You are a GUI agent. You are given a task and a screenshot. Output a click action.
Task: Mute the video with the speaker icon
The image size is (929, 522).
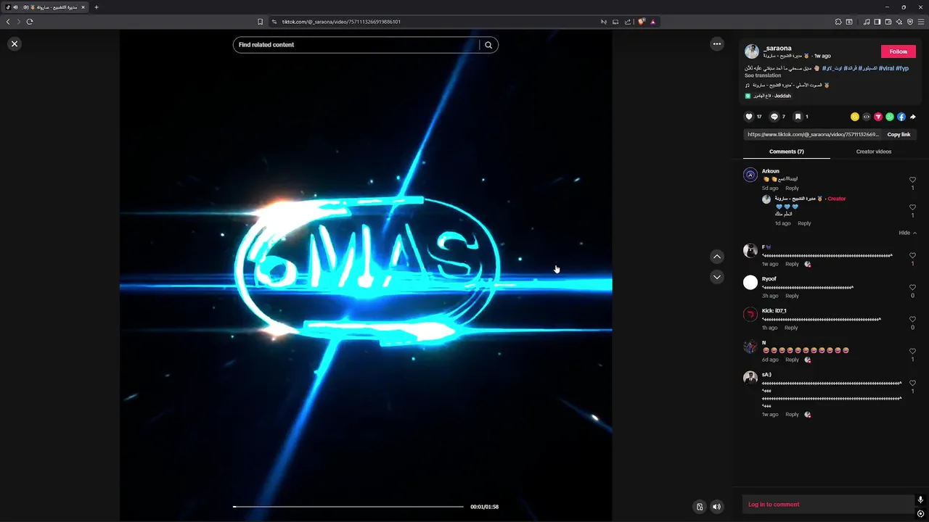pyautogui.click(x=717, y=507)
